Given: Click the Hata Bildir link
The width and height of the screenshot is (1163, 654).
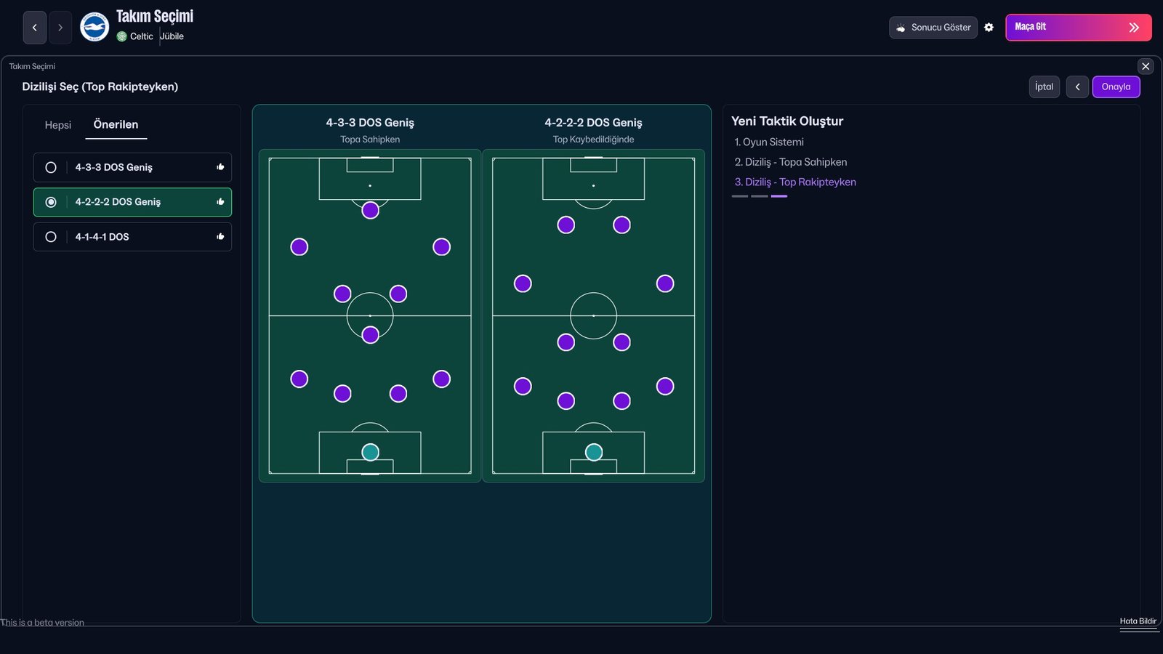Looking at the screenshot, I should (1138, 622).
